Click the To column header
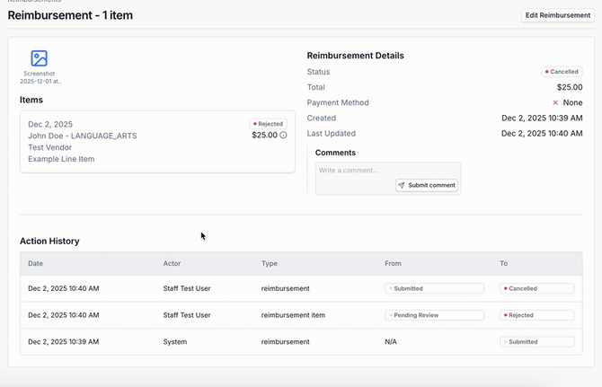 504,264
